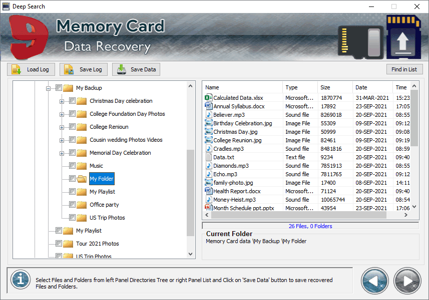The width and height of the screenshot is (429, 300).
Task: Click the Excel icon of Calculated Data.xlsx
Action: pyautogui.click(x=208, y=97)
